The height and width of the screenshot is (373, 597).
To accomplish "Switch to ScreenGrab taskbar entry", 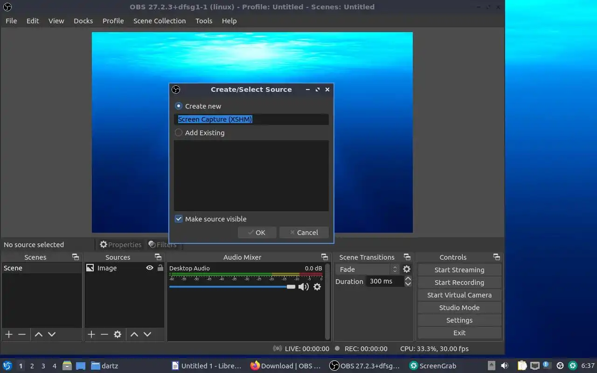I will point(432,366).
